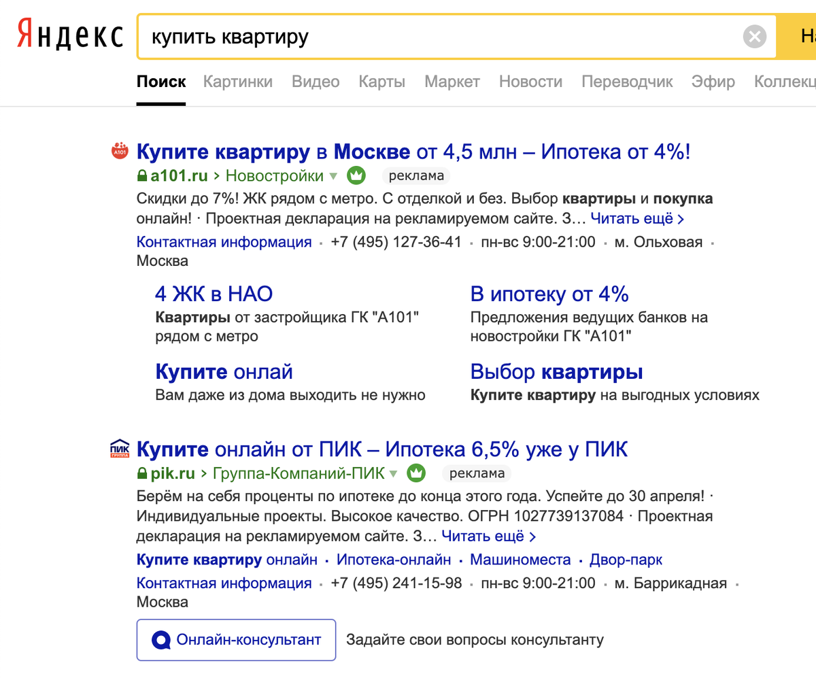Click the lock icon before pik.ru
The width and height of the screenshot is (816, 680).
click(142, 473)
